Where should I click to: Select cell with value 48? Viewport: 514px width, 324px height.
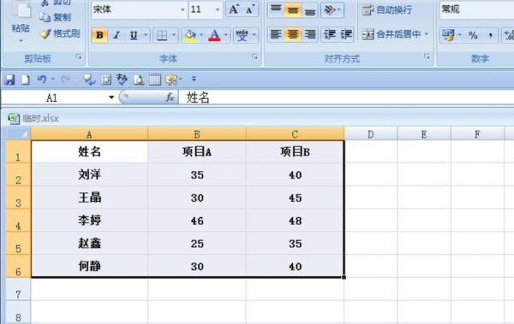click(295, 221)
